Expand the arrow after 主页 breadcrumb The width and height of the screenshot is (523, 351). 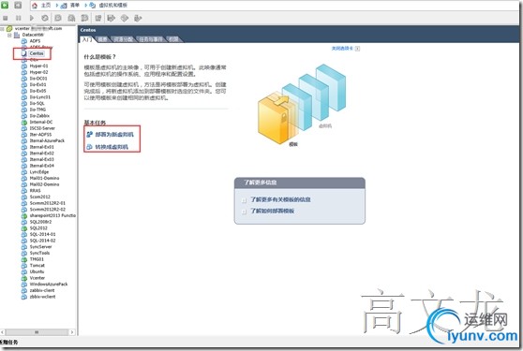(57, 6)
